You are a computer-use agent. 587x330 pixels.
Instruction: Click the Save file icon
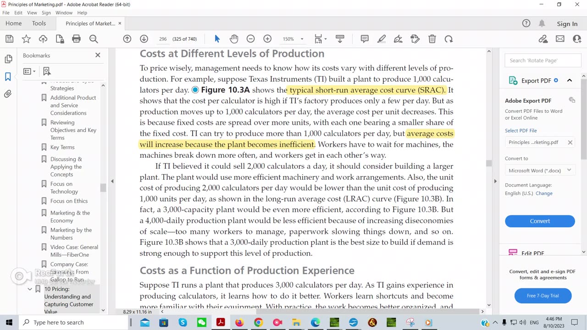pos(9,39)
